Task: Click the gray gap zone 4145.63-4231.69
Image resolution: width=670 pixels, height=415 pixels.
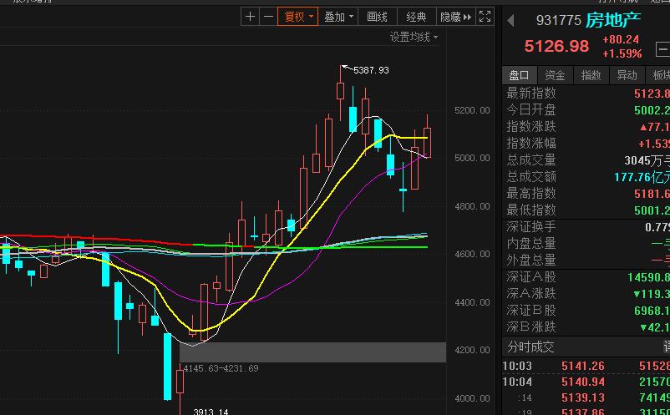Action: coord(312,352)
